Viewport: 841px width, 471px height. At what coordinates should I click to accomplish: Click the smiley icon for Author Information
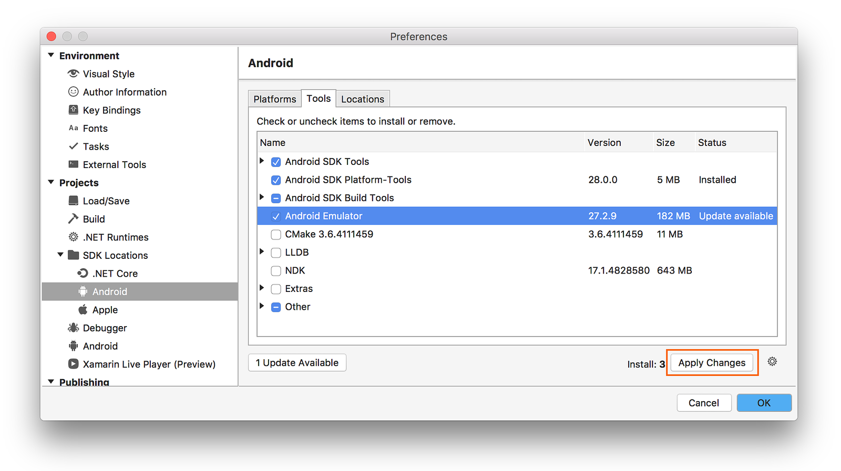(x=74, y=92)
